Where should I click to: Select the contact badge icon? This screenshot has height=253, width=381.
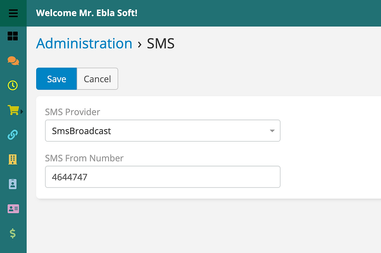13,209
